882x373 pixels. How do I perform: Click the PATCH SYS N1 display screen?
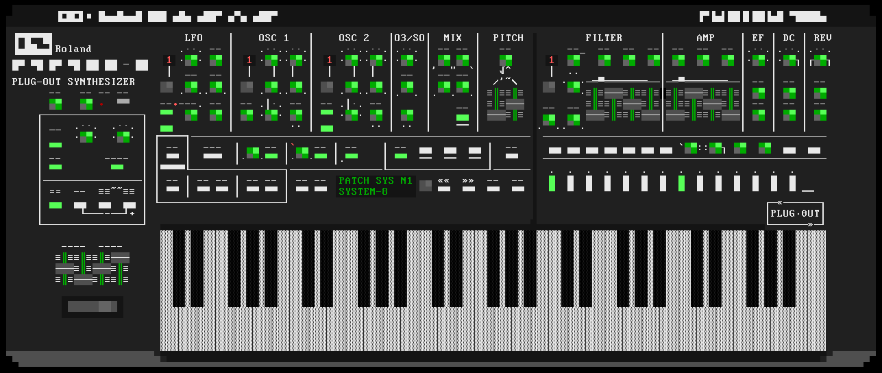(376, 186)
